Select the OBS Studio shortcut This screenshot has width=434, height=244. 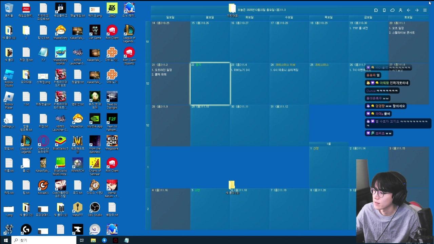pos(95,209)
